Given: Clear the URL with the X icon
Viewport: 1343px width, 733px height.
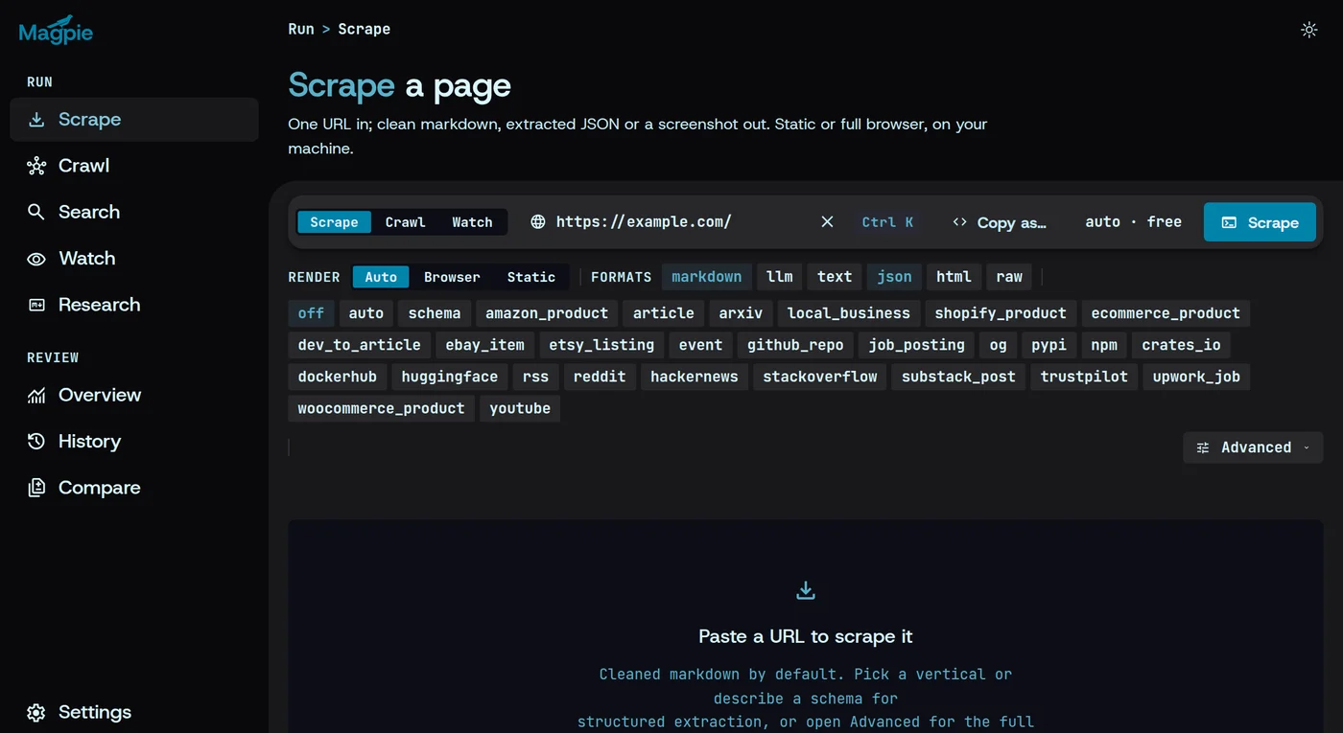Looking at the screenshot, I should coord(827,222).
